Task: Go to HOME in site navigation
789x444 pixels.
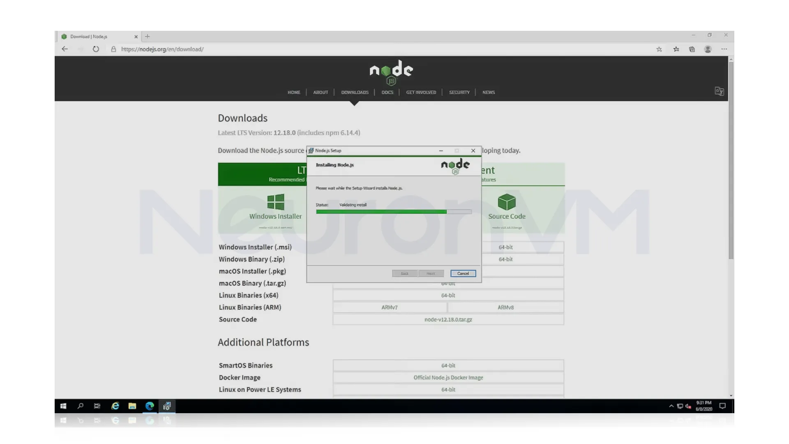Action: [x=294, y=92]
